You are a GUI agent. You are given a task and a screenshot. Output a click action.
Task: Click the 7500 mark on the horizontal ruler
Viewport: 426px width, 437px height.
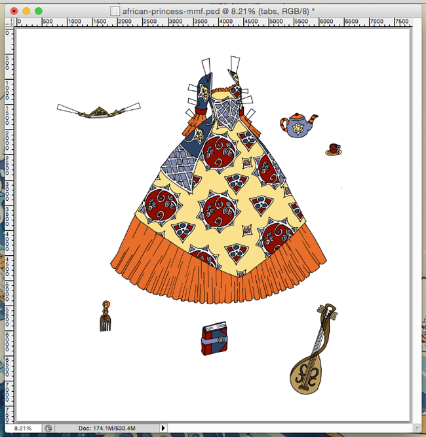402,21
